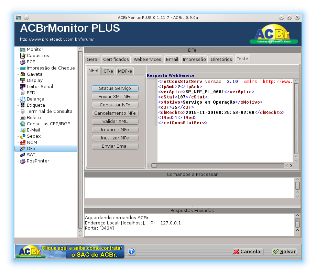The width and height of the screenshot is (316, 274).
Task: Click the PosPrinter icon
Action: [x=23, y=161]
